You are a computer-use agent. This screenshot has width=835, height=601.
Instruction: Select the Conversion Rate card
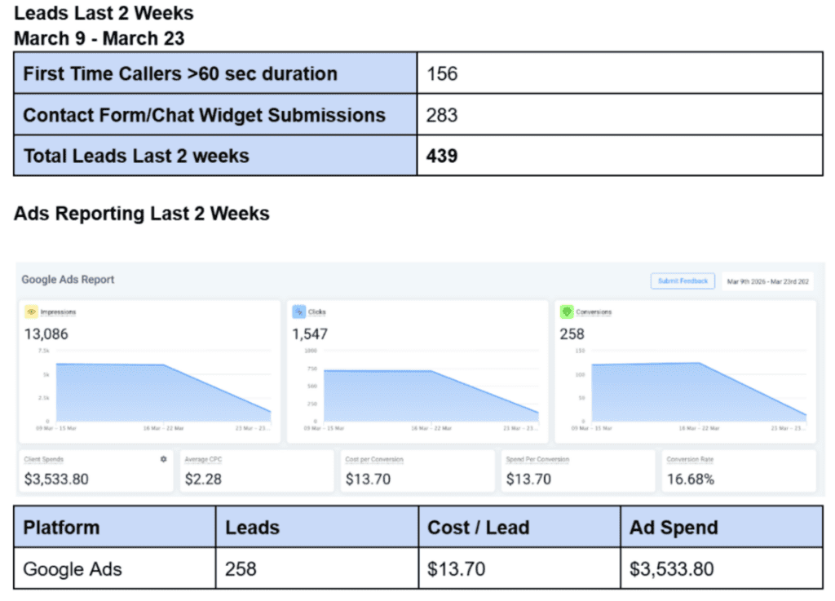[739, 471]
